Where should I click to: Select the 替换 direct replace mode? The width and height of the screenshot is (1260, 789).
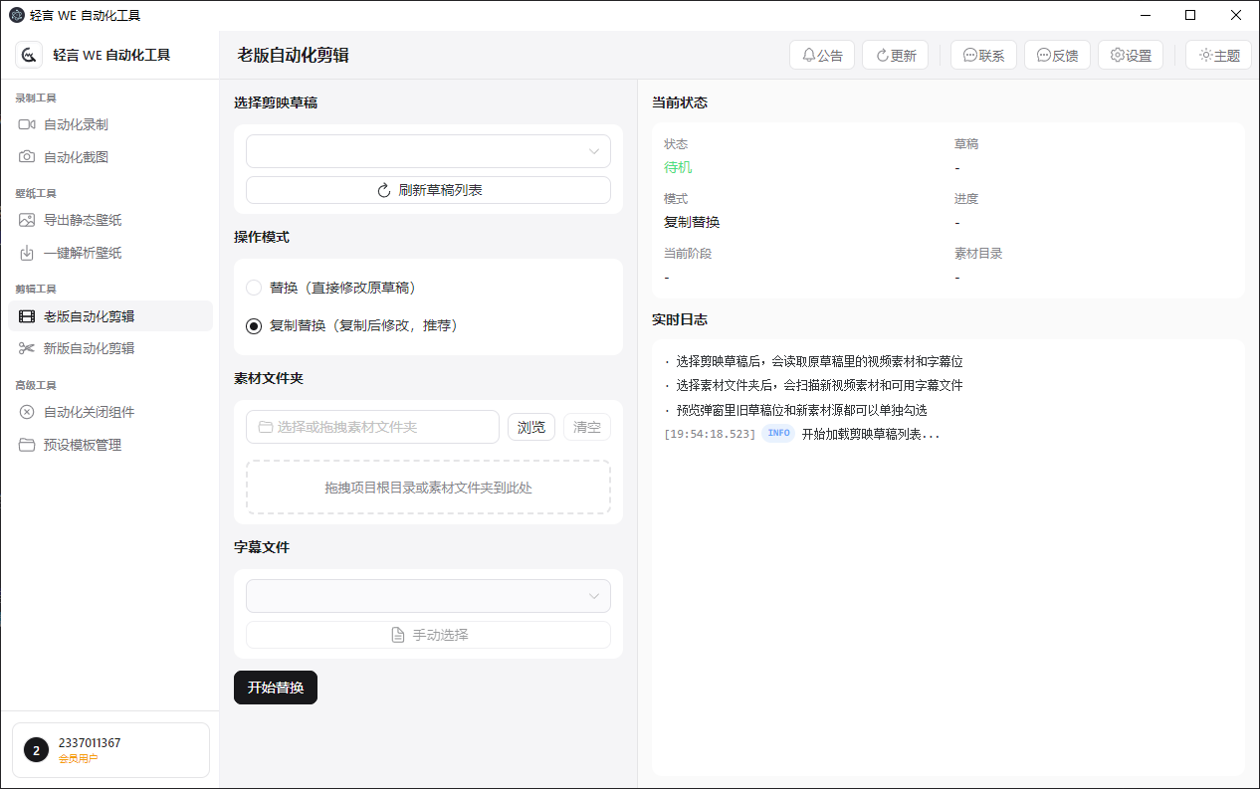pos(255,287)
